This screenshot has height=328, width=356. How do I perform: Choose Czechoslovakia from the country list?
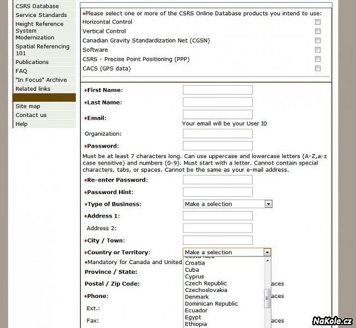[x=206, y=290]
